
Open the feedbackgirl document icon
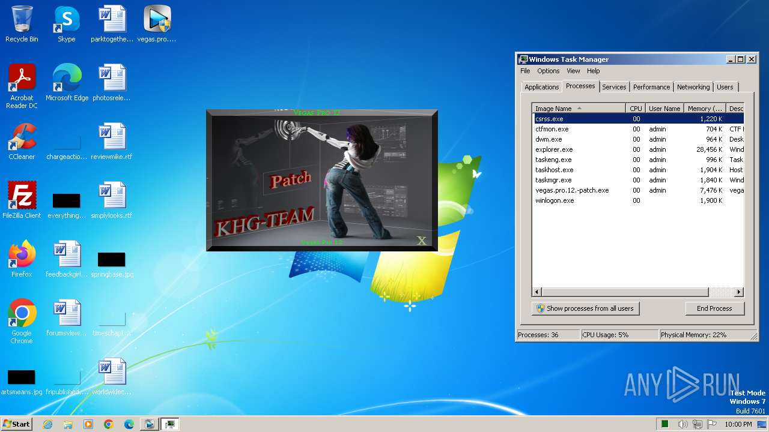pos(67,259)
